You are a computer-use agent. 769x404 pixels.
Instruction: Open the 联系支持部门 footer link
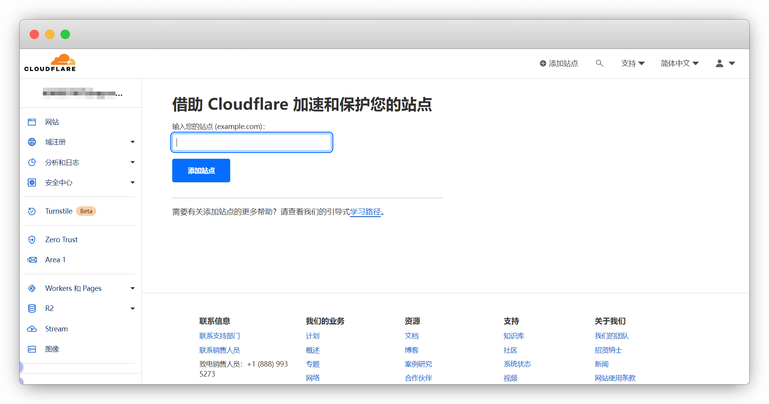tap(219, 336)
